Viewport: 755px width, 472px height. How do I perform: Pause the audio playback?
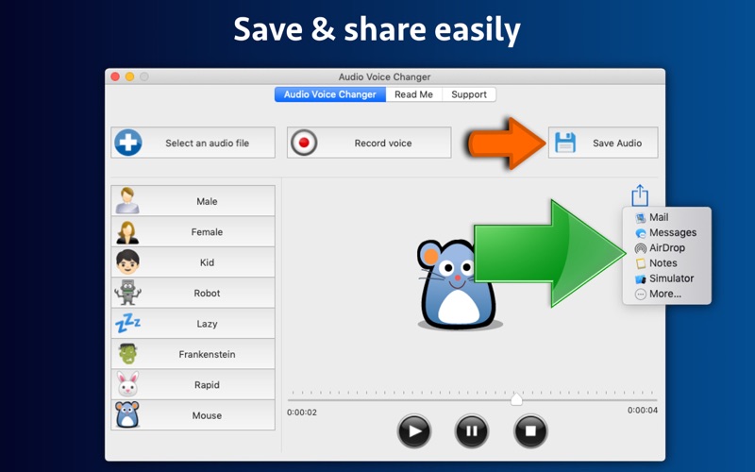[472, 430]
